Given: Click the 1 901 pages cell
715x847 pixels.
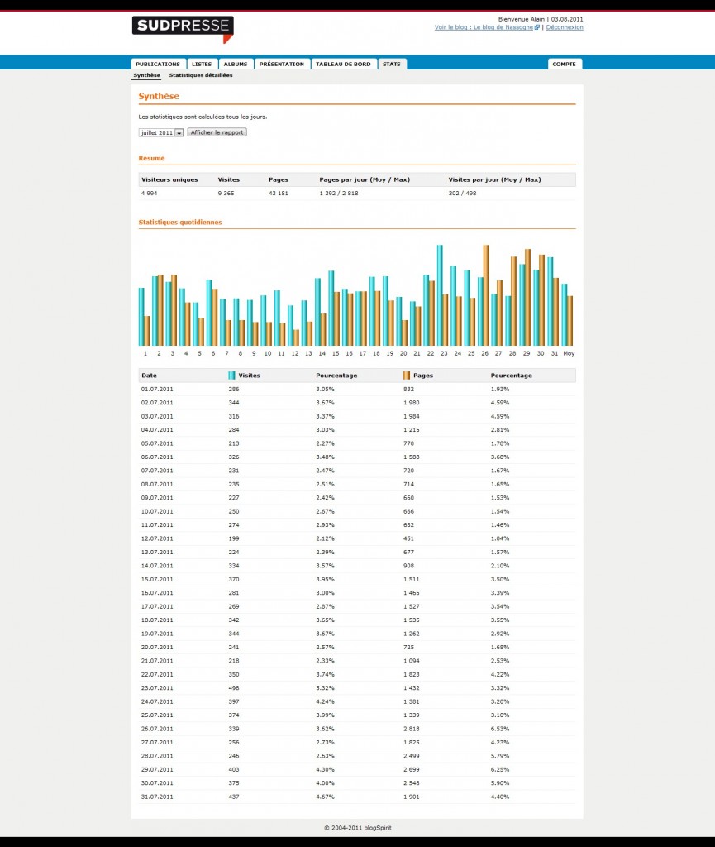Looking at the screenshot, I should (411, 797).
